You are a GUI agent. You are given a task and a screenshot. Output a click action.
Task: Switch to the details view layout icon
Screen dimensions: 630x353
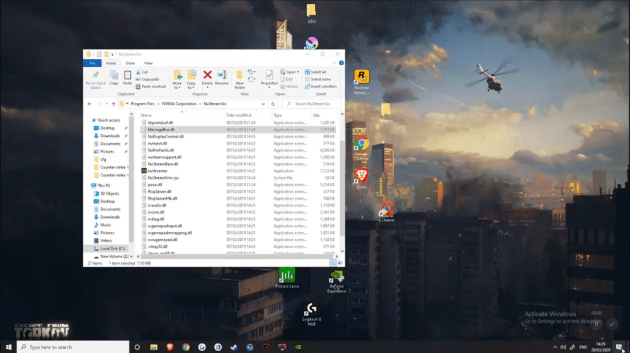pos(333,263)
